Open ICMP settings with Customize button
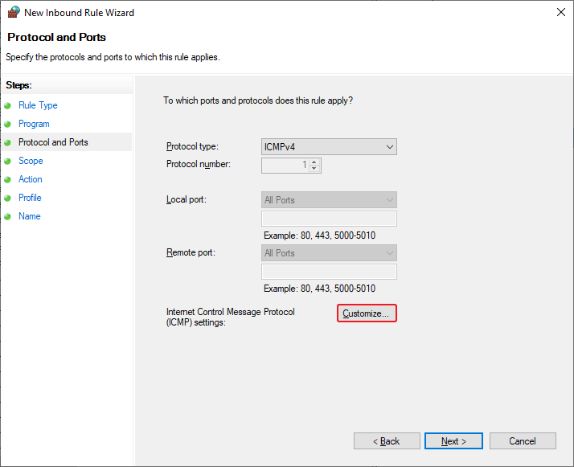Image resolution: width=574 pixels, height=467 pixels. click(366, 313)
